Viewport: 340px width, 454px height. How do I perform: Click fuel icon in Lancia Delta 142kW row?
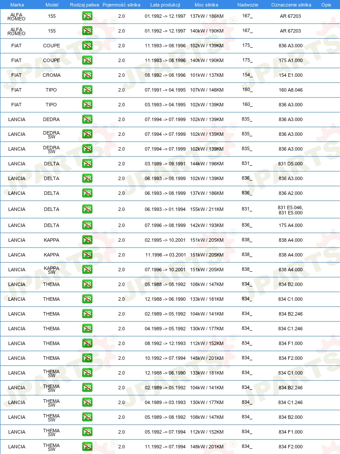(x=87, y=225)
